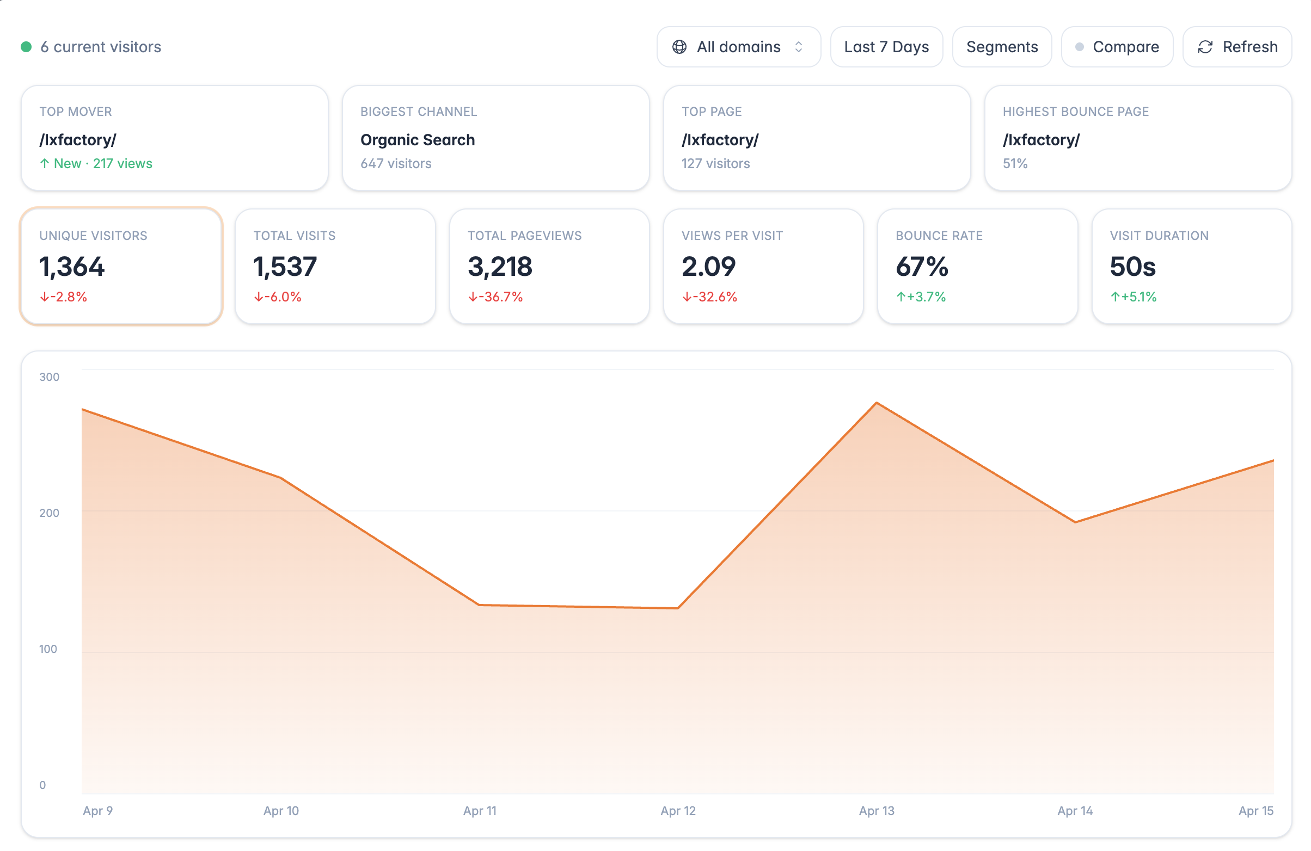
Task: Click the +3.7% change under Bounce Rate
Action: pos(921,297)
